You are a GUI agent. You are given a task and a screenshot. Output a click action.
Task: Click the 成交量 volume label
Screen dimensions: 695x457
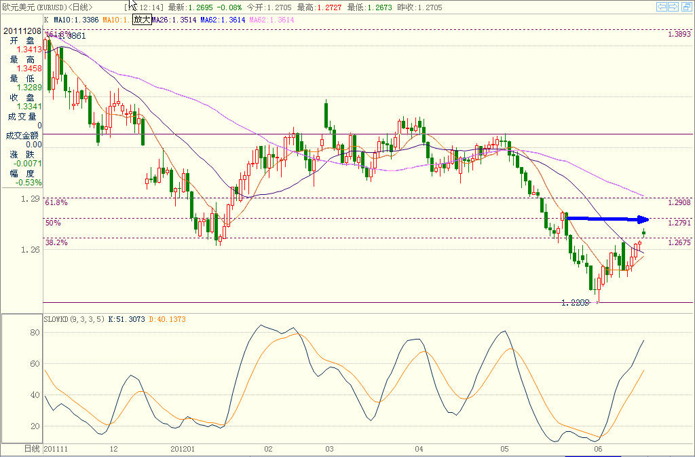(22, 117)
